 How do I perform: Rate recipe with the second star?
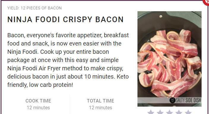[160, 112]
